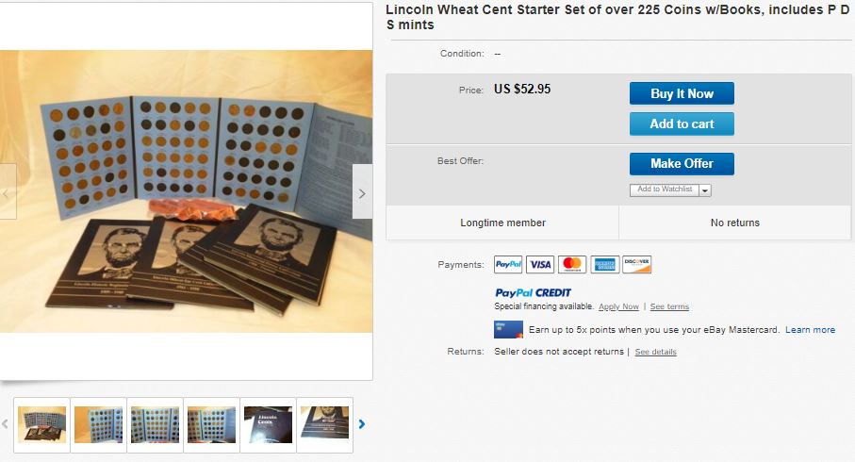Screen dimensions: 855x462
Task: Click the PayPal payment icon
Action: 508,265
